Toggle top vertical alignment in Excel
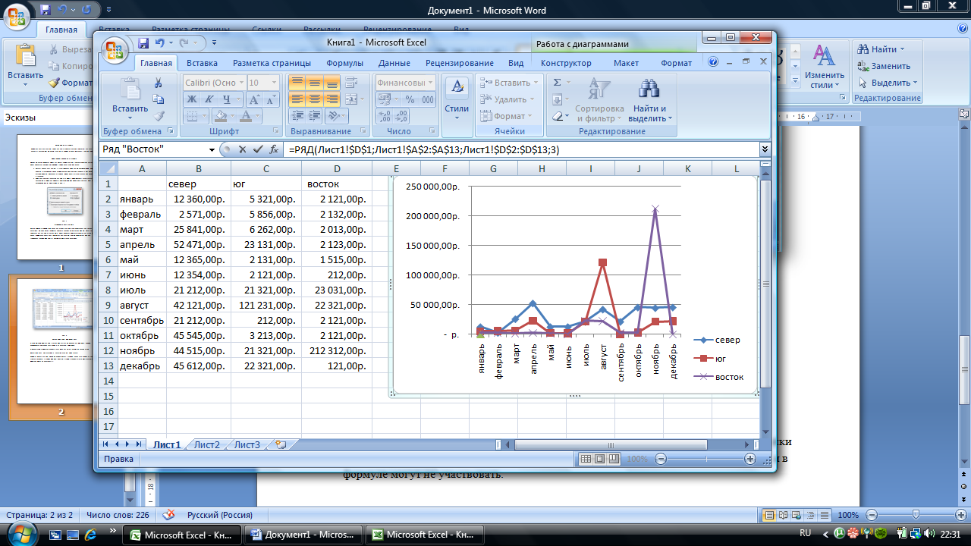971x546 pixels. point(297,83)
